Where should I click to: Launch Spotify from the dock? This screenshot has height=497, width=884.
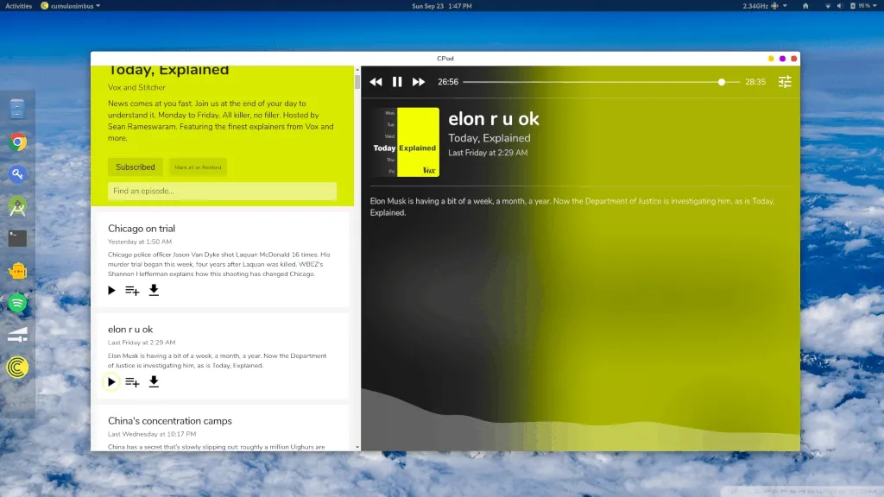17,303
